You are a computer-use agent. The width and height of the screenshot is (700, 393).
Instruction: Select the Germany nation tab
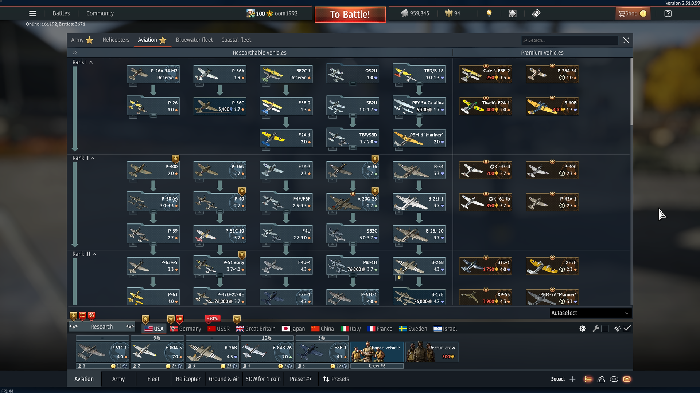pos(186,329)
